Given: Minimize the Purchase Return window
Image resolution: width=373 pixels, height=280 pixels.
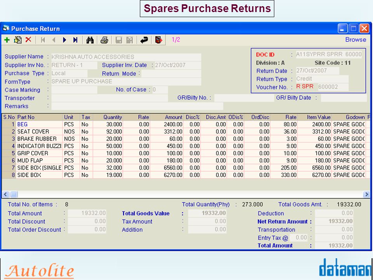Looking at the screenshot, I should [343, 28].
